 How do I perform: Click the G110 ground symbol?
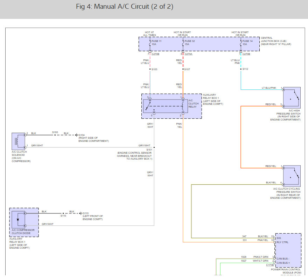click(81, 213)
